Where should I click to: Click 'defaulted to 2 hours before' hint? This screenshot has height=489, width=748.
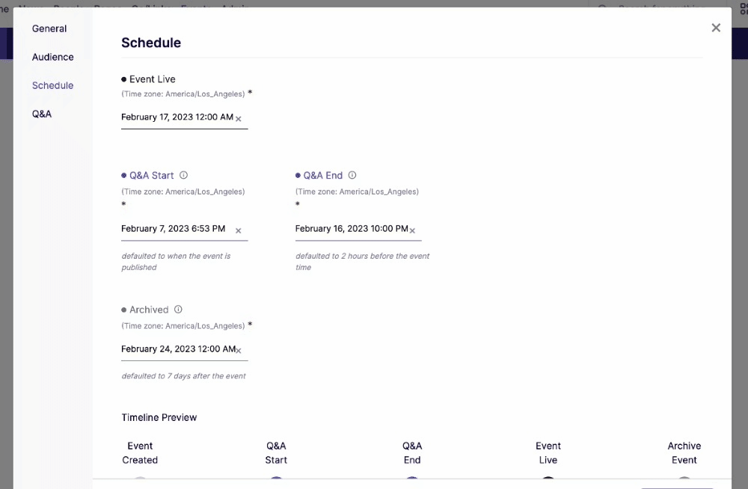click(x=363, y=262)
